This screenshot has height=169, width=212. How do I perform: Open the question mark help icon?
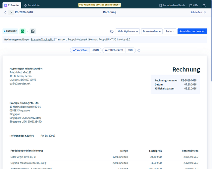112,31
